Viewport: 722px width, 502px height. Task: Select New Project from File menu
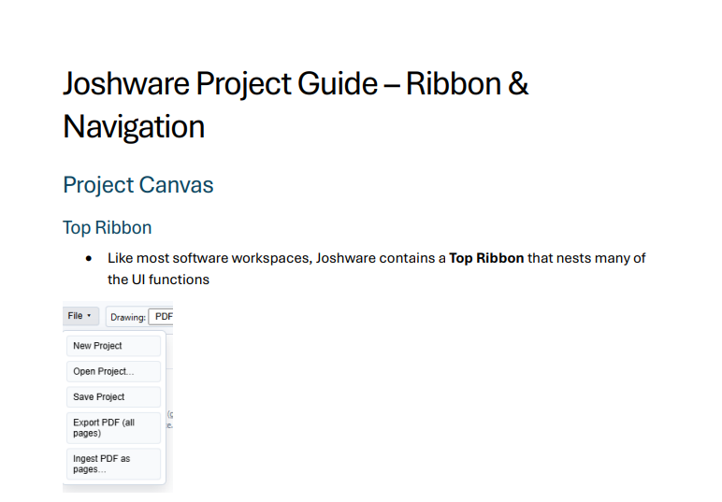pos(113,346)
